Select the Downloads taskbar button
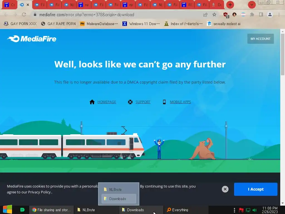The width and height of the screenshot is (285, 214). (x=141, y=210)
